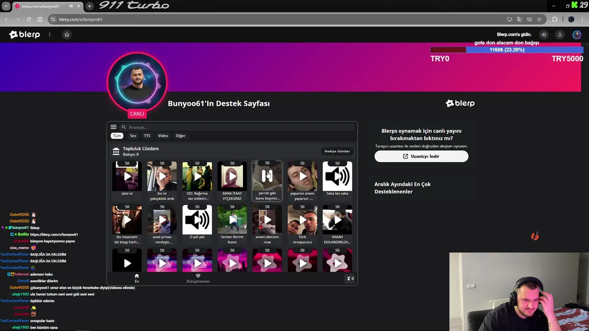Play the "BANA İTAAT ETÇEKSİNİZ" blerp
589x331 pixels.
(x=232, y=176)
